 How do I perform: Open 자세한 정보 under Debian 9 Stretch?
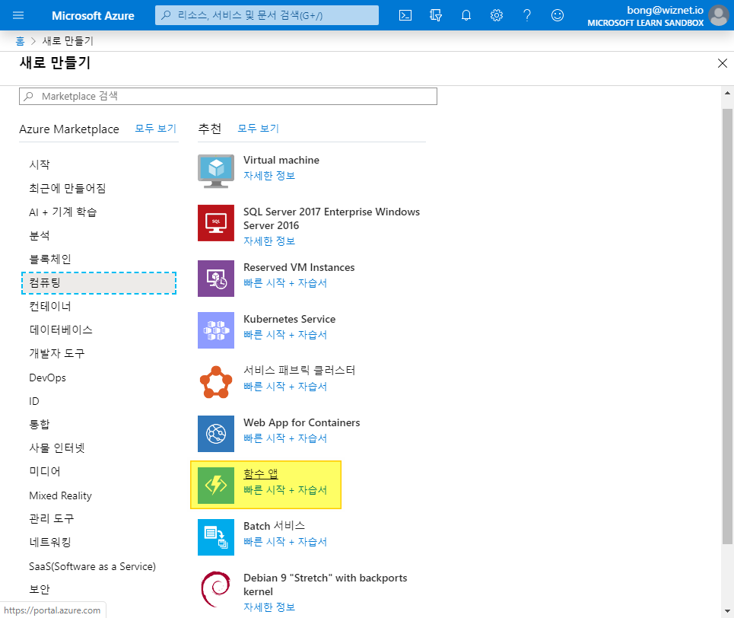pos(269,607)
